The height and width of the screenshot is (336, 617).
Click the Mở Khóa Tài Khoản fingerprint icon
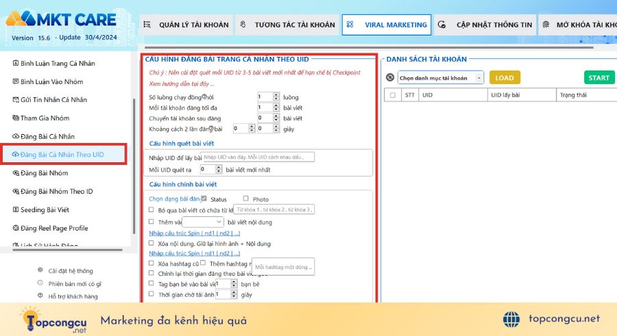click(x=546, y=25)
